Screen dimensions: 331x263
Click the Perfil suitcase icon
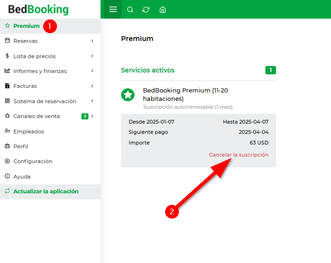[7, 146]
